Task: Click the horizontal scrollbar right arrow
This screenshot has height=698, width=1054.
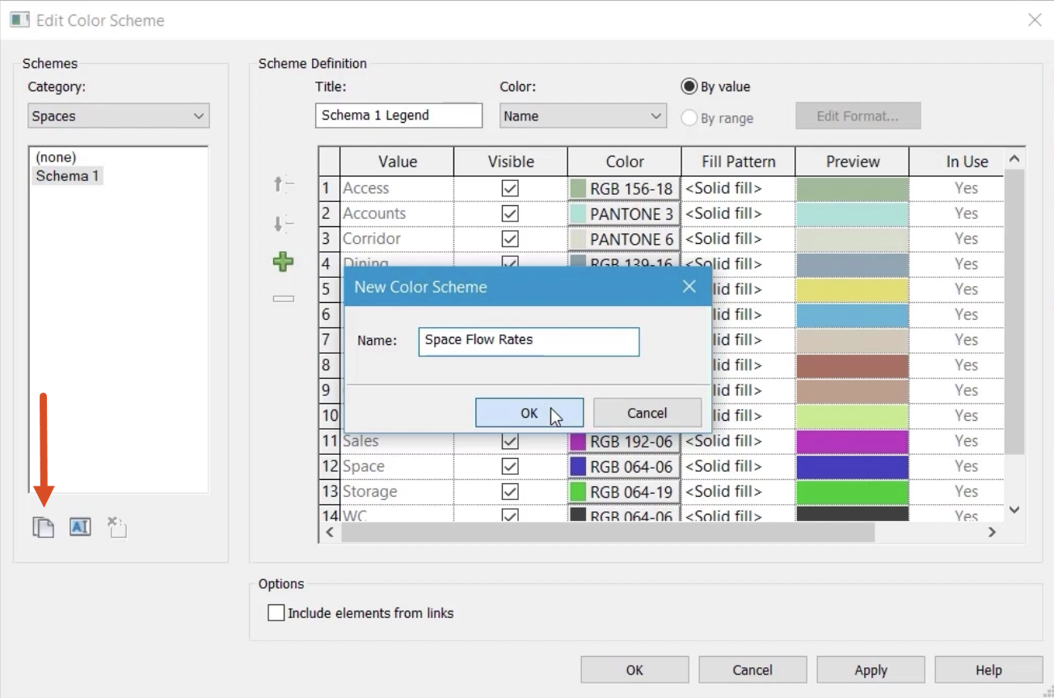Action: click(x=993, y=532)
